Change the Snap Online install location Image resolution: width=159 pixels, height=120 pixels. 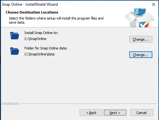(x=141, y=39)
